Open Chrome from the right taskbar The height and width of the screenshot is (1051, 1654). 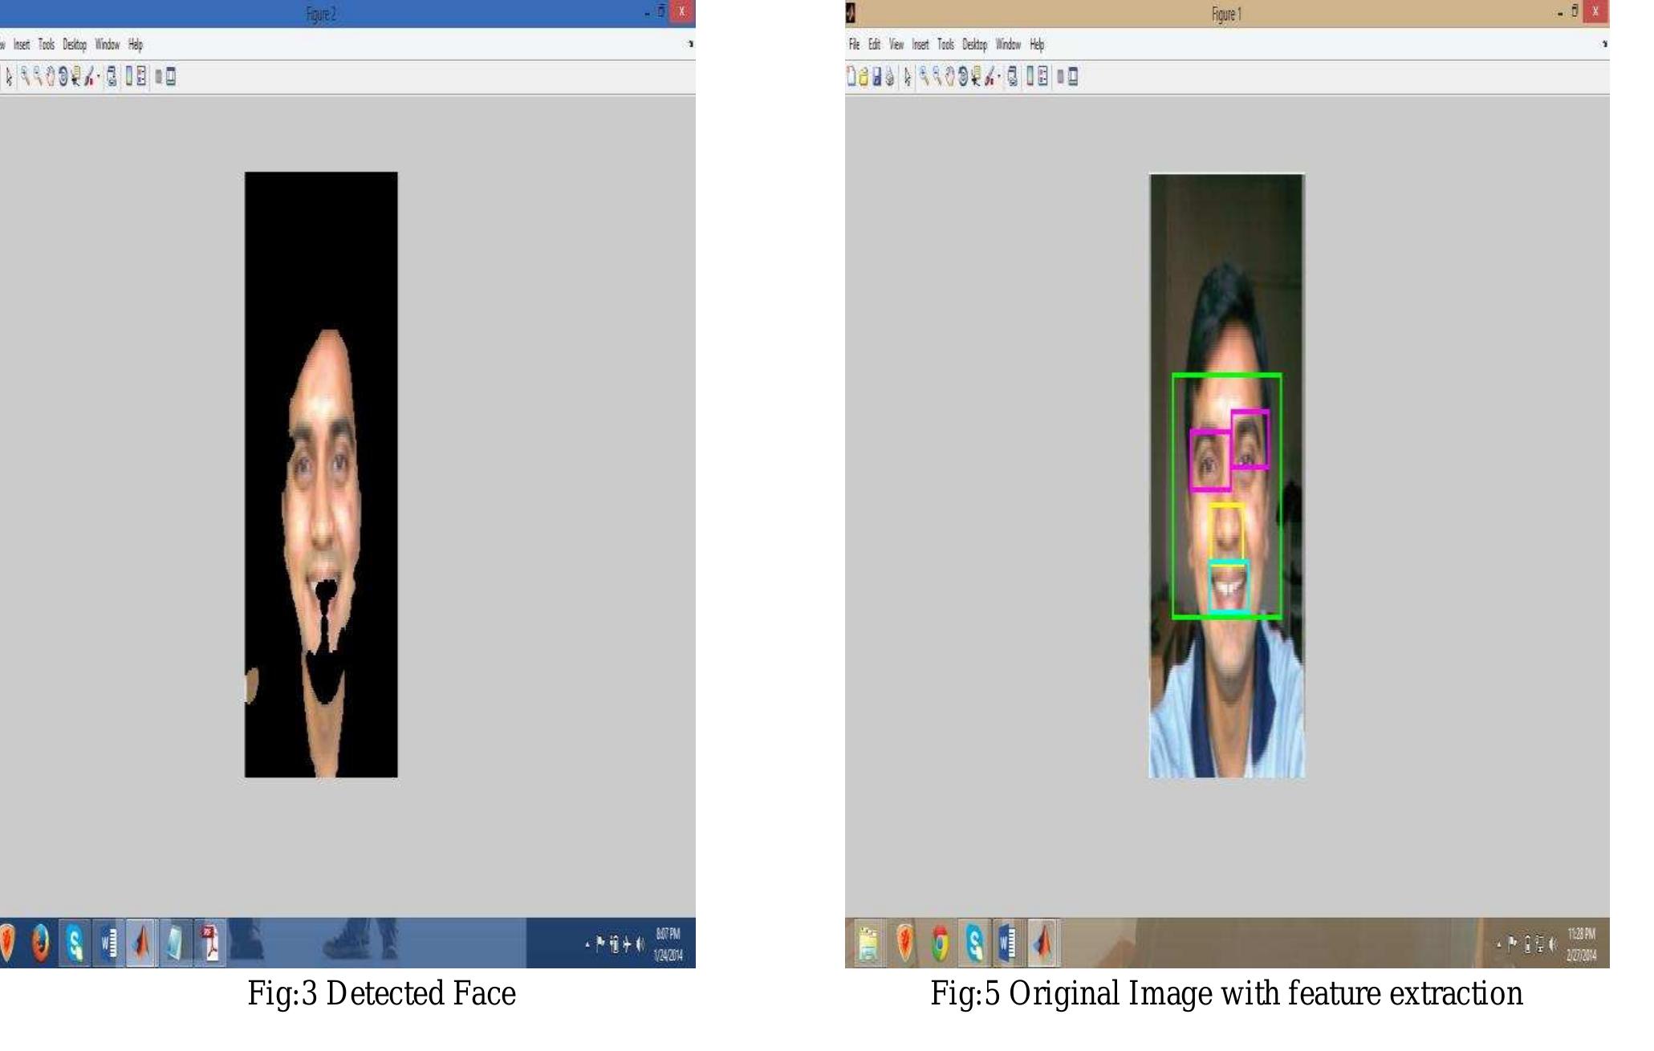pyautogui.click(x=940, y=943)
